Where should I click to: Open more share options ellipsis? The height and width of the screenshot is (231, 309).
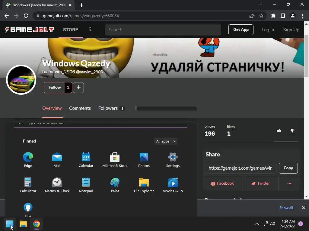coord(289,184)
